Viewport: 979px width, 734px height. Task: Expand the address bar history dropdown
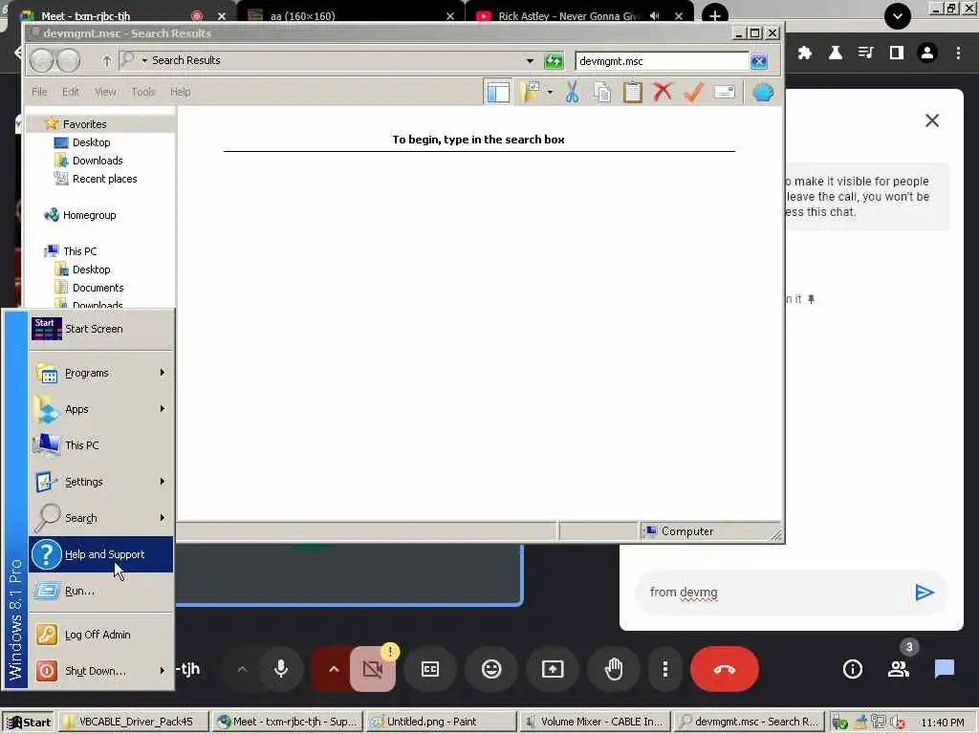(530, 60)
